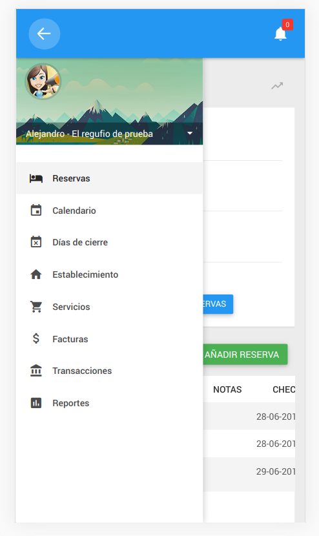319x536 pixels.
Task: Open the Reportes menu entry
Action: tap(109, 403)
